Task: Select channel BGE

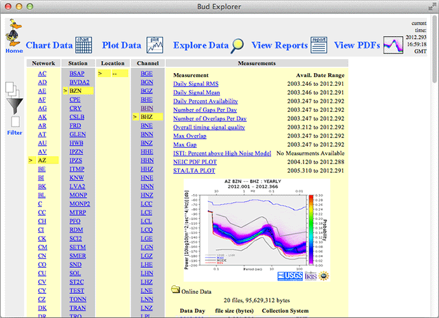Action: coord(147,74)
